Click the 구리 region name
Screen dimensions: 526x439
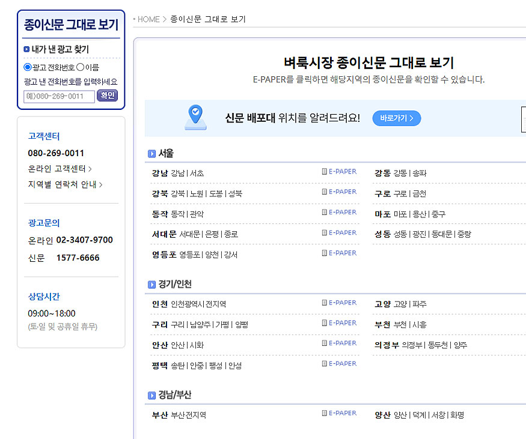[160, 325]
